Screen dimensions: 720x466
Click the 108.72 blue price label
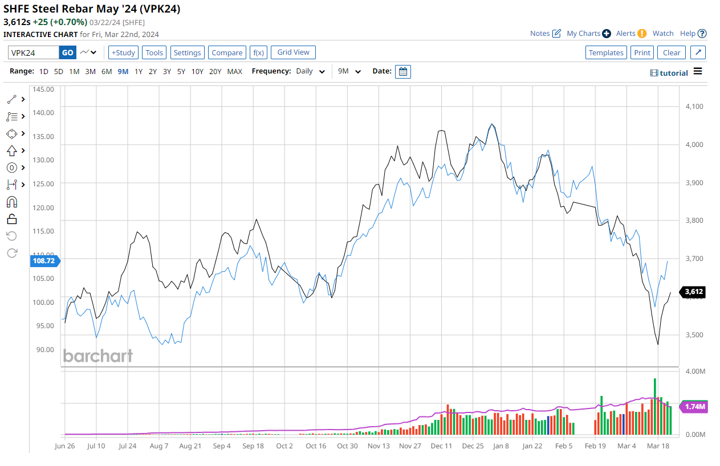(44, 260)
